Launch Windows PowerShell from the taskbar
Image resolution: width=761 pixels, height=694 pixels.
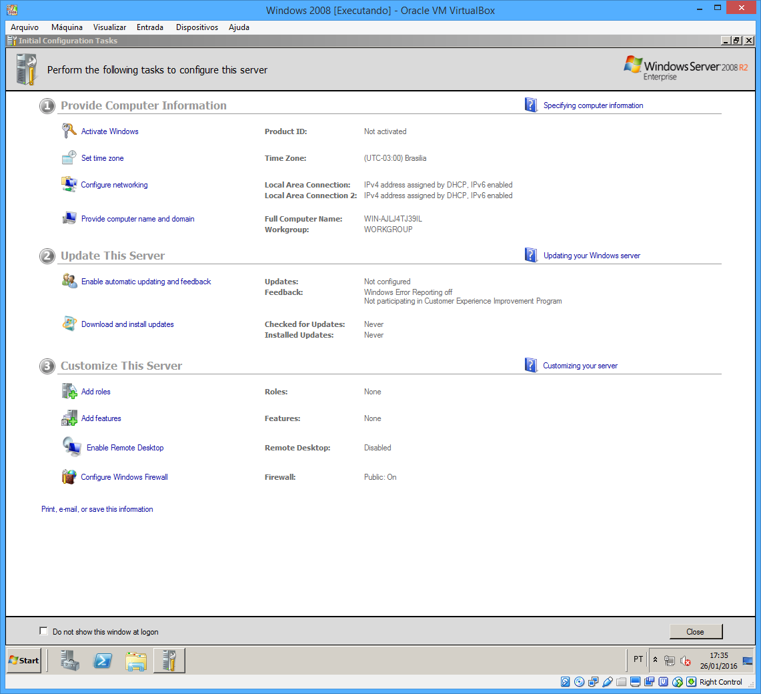103,661
